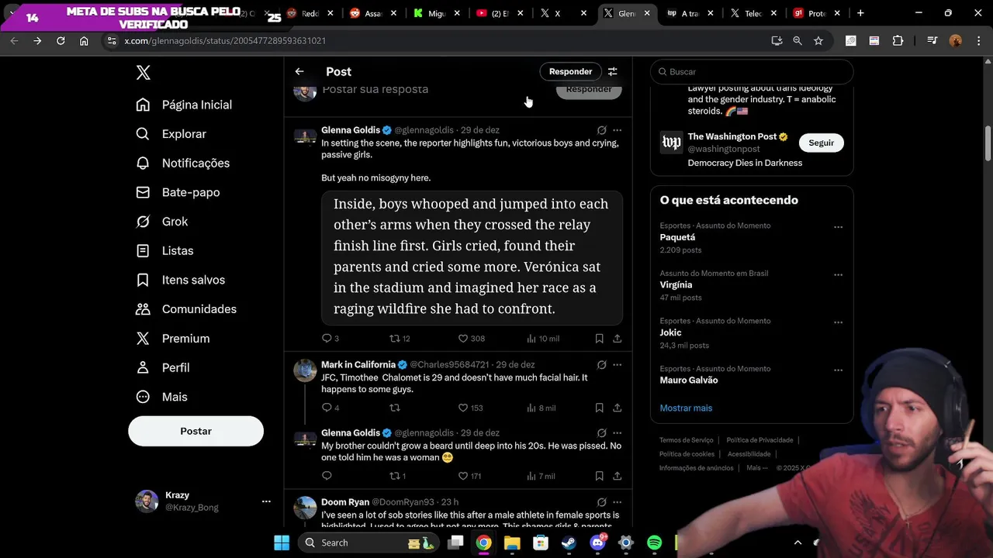This screenshot has height=558, width=993.
Task: Open Krazy account options menu
Action: (x=266, y=501)
